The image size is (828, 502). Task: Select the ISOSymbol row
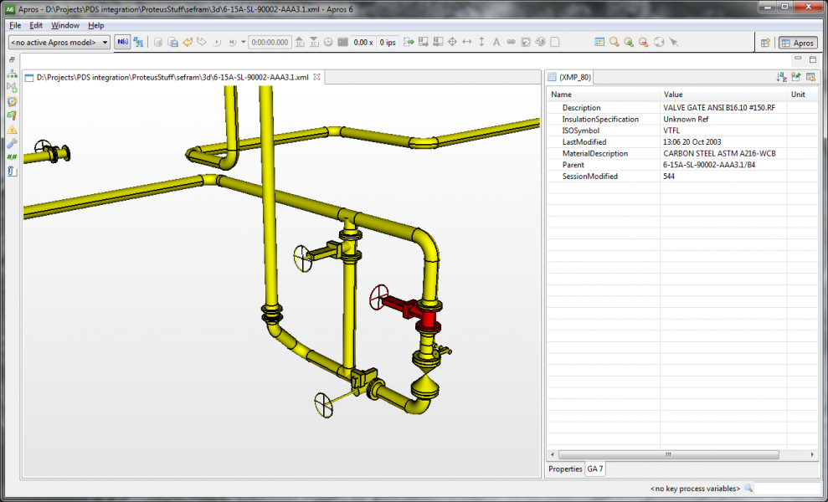682,131
